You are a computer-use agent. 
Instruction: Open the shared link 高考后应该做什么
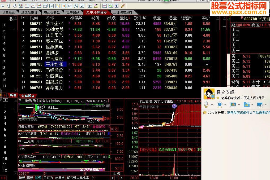click(x=248, y=113)
